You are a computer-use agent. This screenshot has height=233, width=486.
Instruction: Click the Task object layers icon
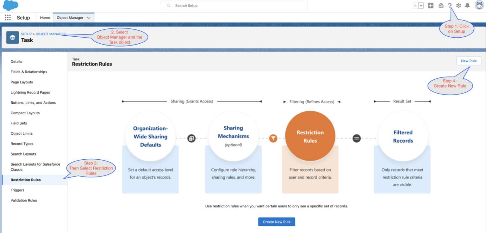point(12,37)
